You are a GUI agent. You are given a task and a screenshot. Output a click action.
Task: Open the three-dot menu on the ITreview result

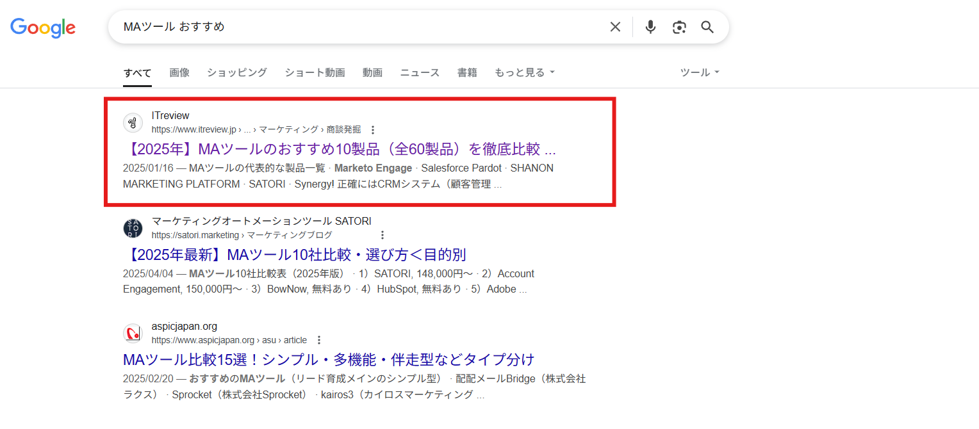coord(372,129)
